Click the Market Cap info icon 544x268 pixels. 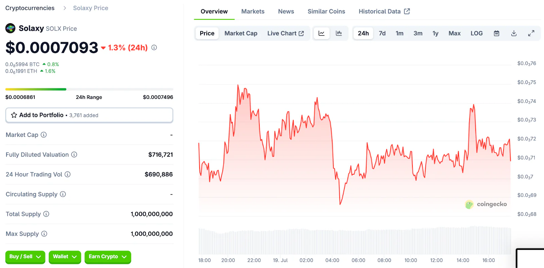coord(44,135)
